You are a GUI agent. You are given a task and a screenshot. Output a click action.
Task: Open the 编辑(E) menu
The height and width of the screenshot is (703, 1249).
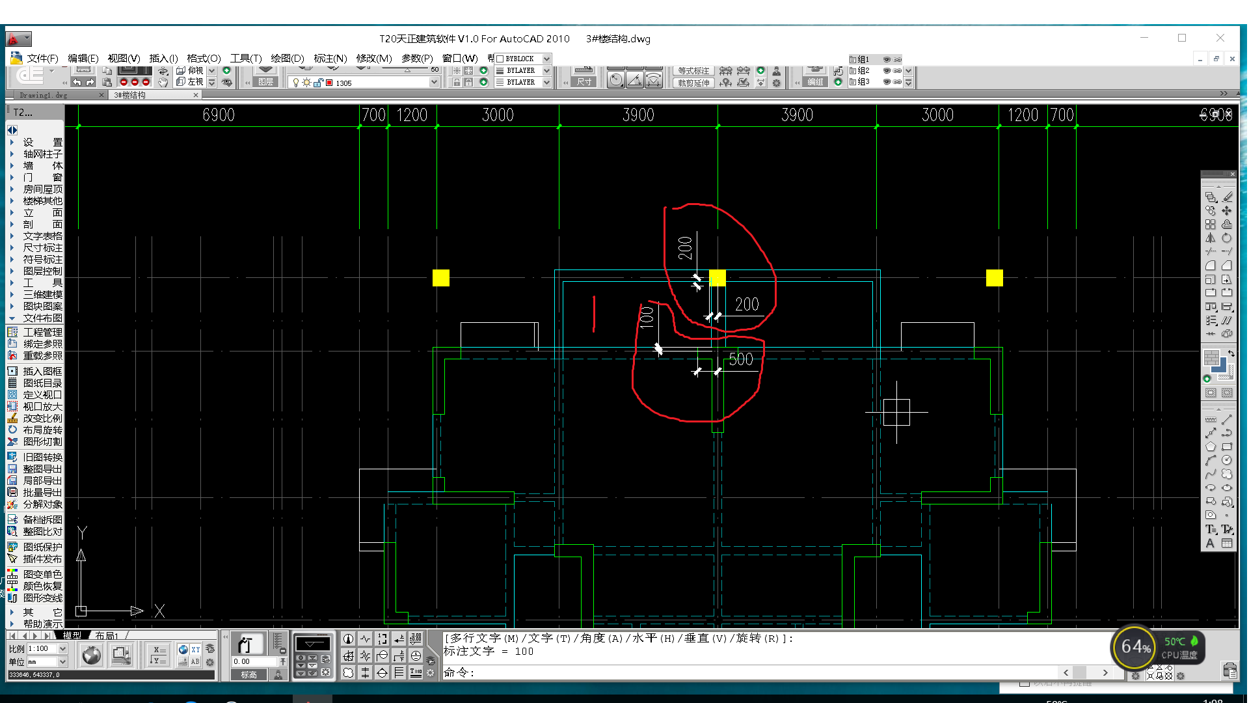coord(83,58)
